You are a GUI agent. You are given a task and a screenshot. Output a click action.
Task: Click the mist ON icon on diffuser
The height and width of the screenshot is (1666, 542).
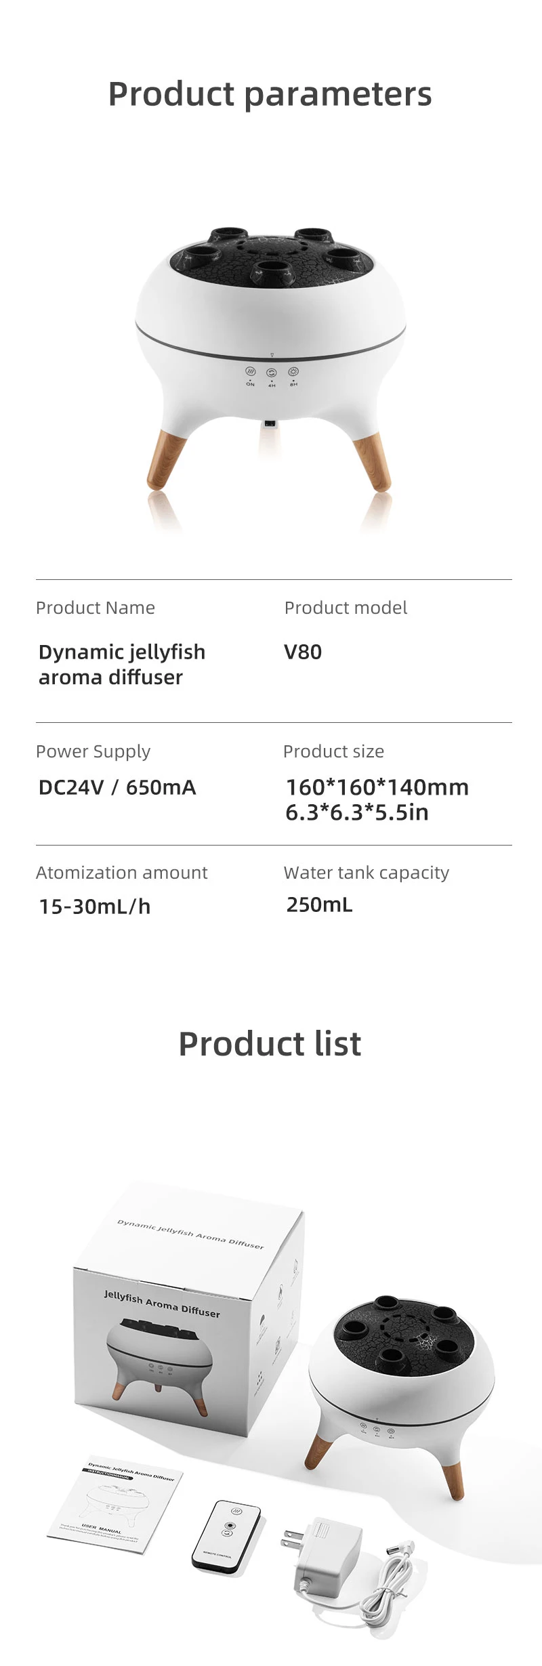(250, 372)
